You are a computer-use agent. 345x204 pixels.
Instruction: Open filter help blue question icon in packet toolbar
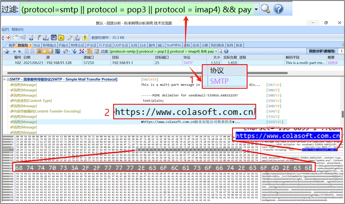(226, 51)
